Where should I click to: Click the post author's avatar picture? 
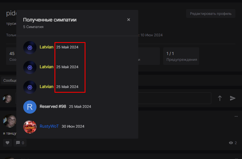click(9, 120)
